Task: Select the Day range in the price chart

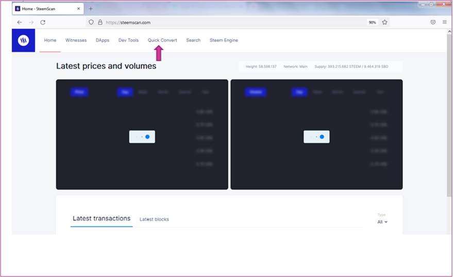Action: (x=125, y=92)
